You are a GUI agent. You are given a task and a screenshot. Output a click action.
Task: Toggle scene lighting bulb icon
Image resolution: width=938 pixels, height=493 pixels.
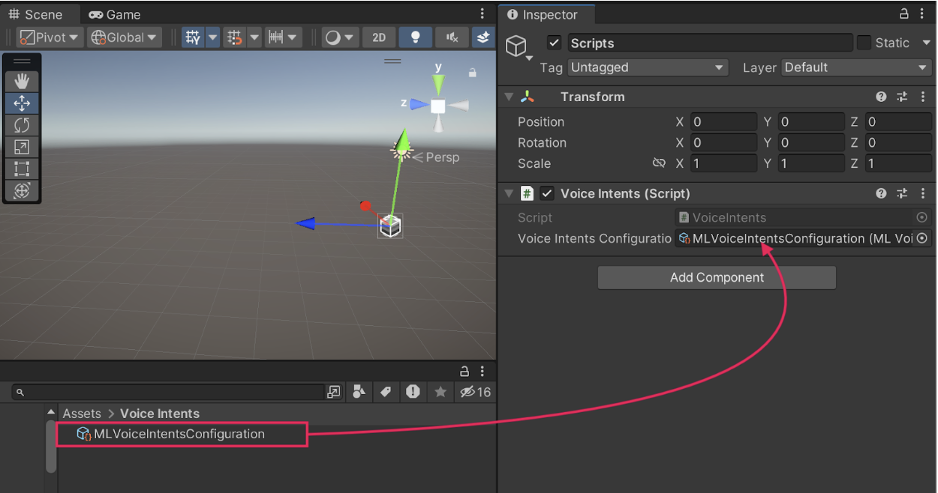pos(415,37)
